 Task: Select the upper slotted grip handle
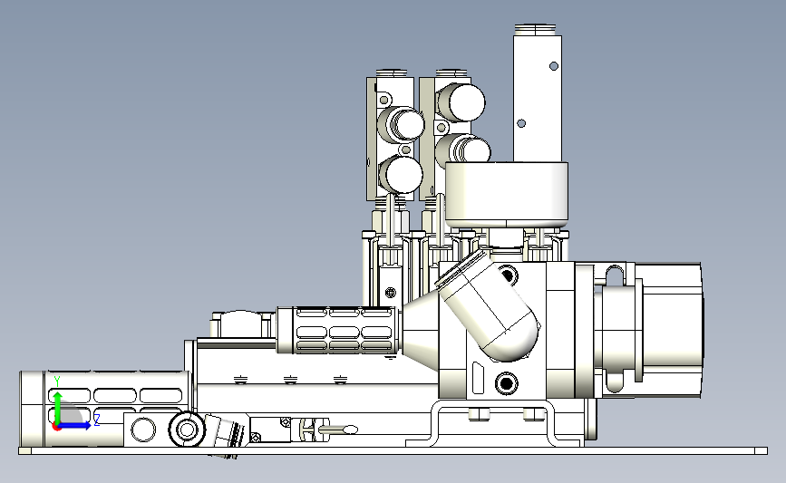point(338,331)
